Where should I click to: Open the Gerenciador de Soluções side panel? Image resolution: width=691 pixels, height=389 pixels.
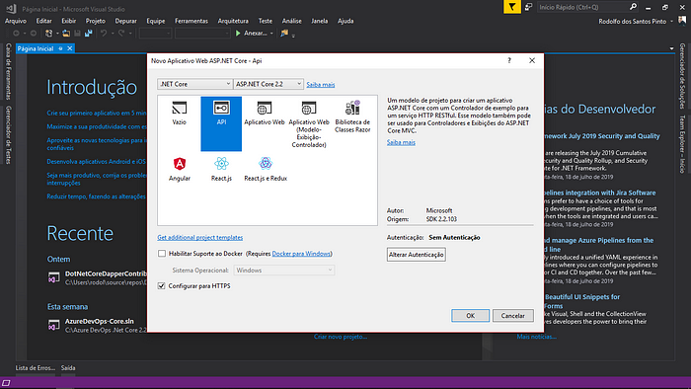[682, 76]
